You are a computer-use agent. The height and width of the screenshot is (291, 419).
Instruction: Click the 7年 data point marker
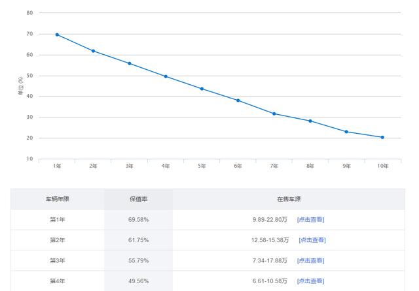(274, 114)
